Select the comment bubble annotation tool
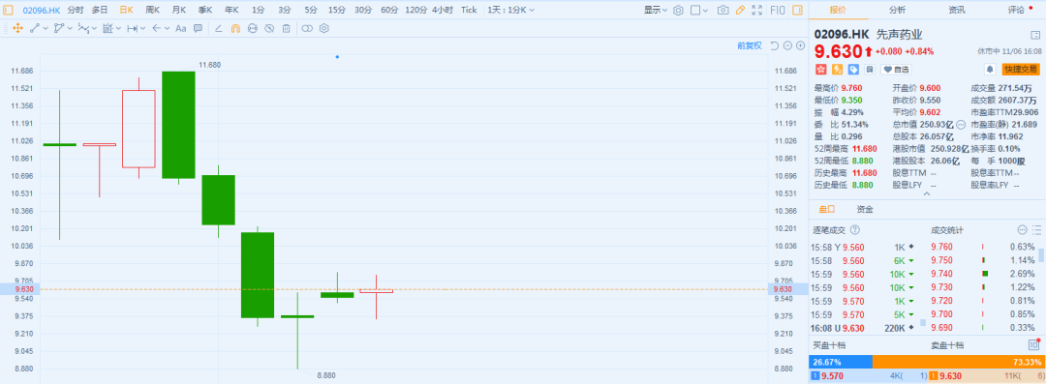This screenshot has width=1046, height=384. (x=199, y=28)
